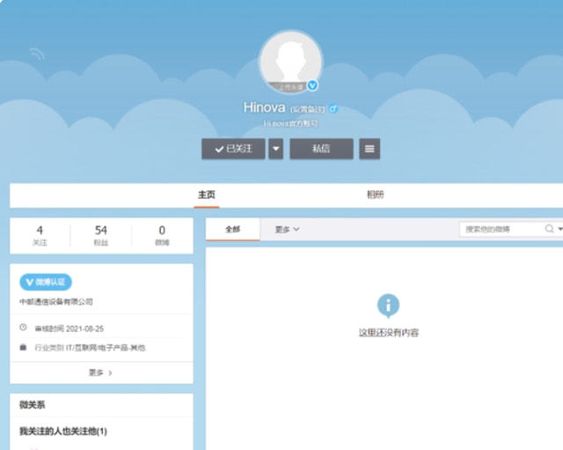This screenshot has height=450, width=563.
Task: Click the Hinova官方账号 description line
Action: [x=290, y=123]
